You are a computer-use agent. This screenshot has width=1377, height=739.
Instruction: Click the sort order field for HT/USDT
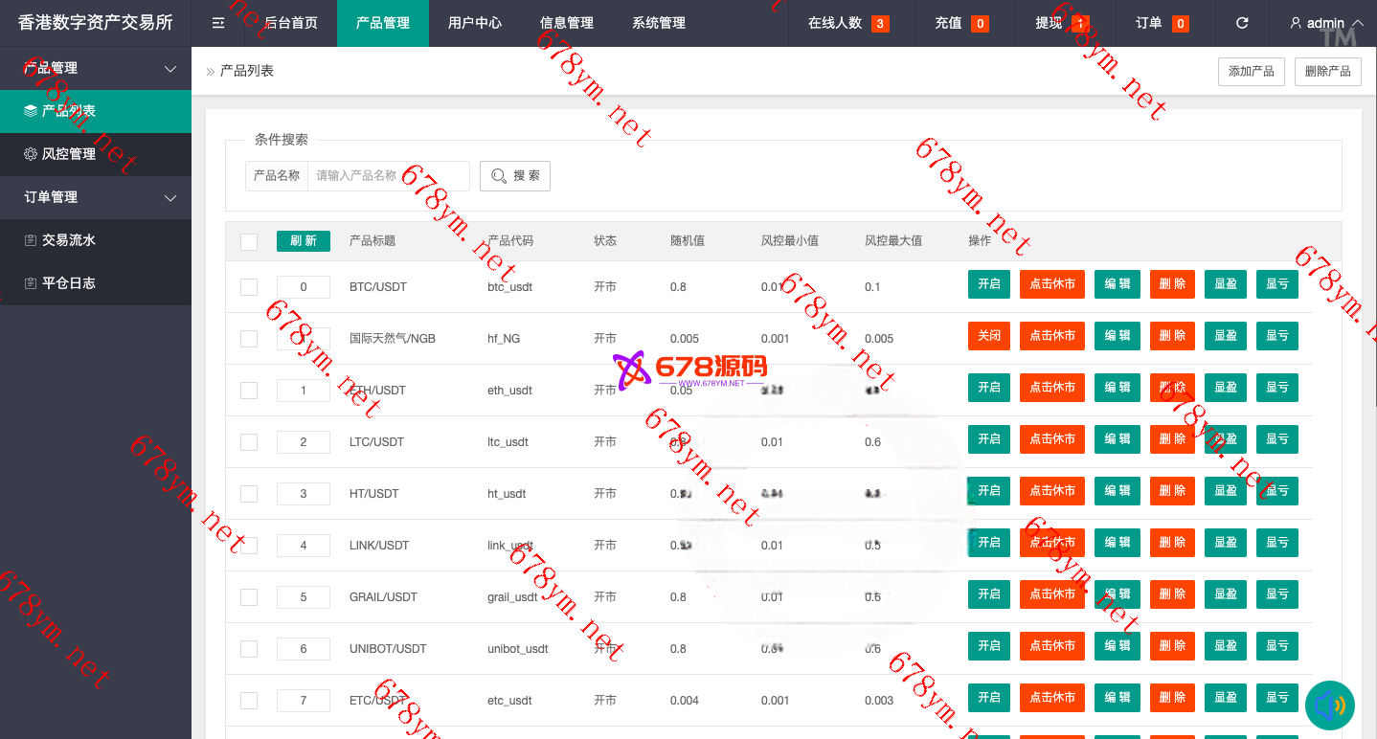304,494
